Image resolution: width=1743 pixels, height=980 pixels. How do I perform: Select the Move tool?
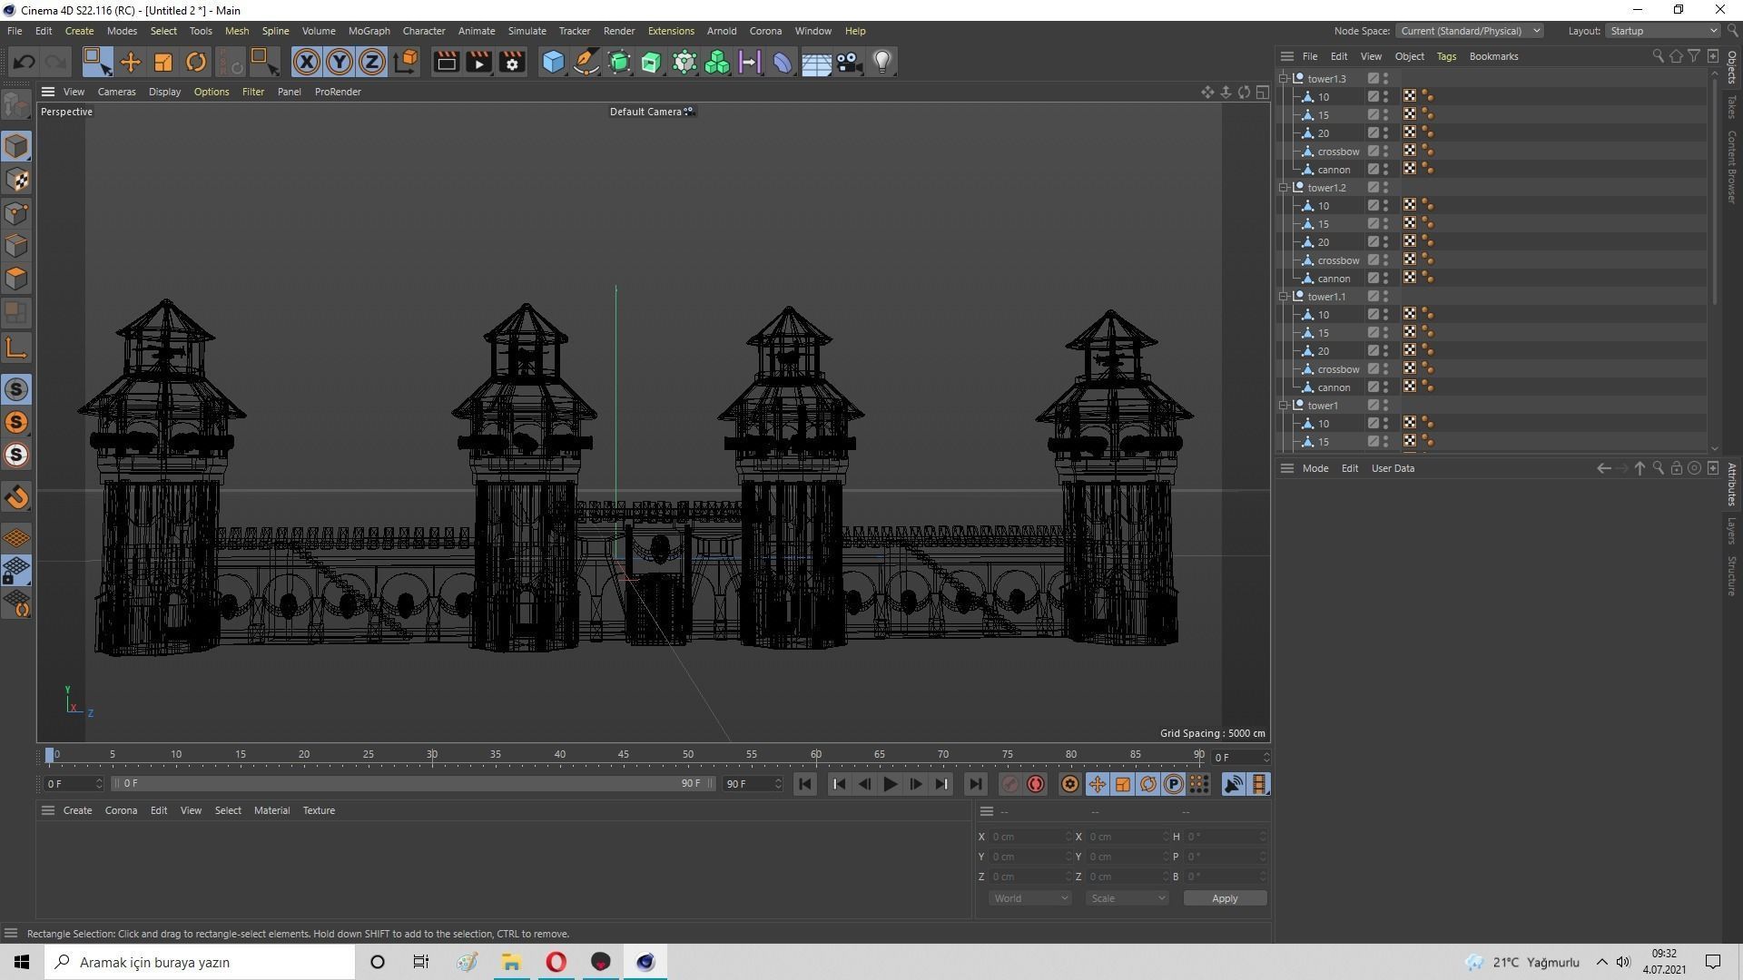point(131,62)
